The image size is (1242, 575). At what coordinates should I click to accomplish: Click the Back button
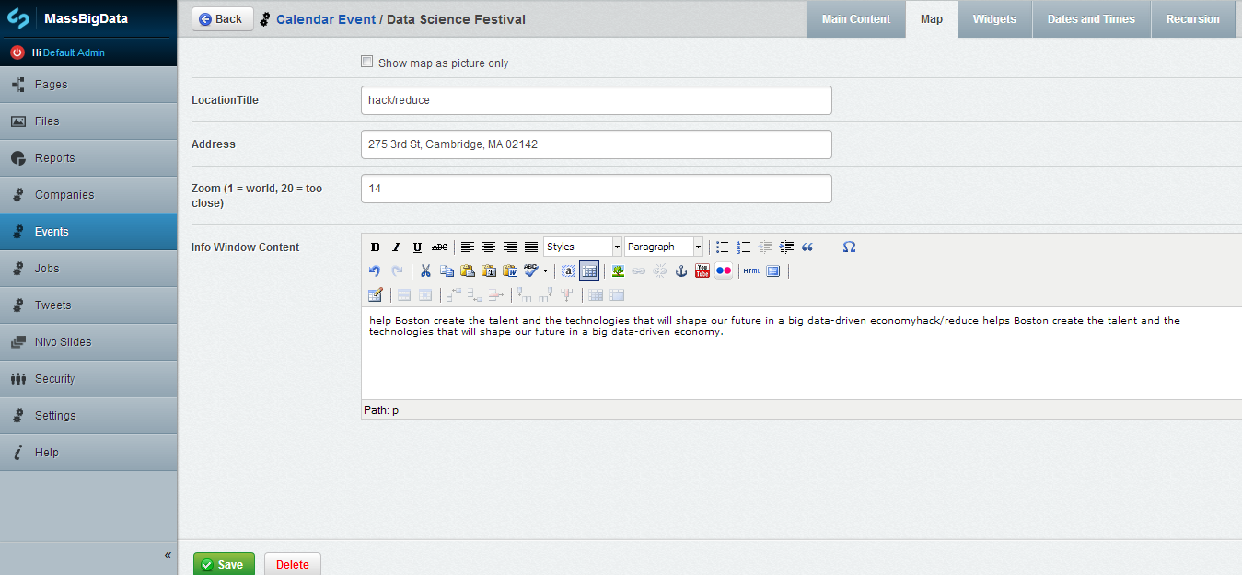coord(222,19)
